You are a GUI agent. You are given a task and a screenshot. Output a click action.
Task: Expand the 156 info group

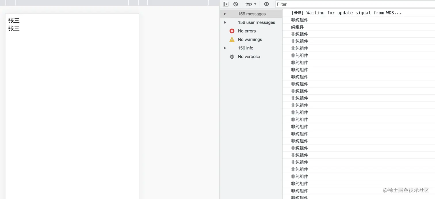pyautogui.click(x=225, y=48)
